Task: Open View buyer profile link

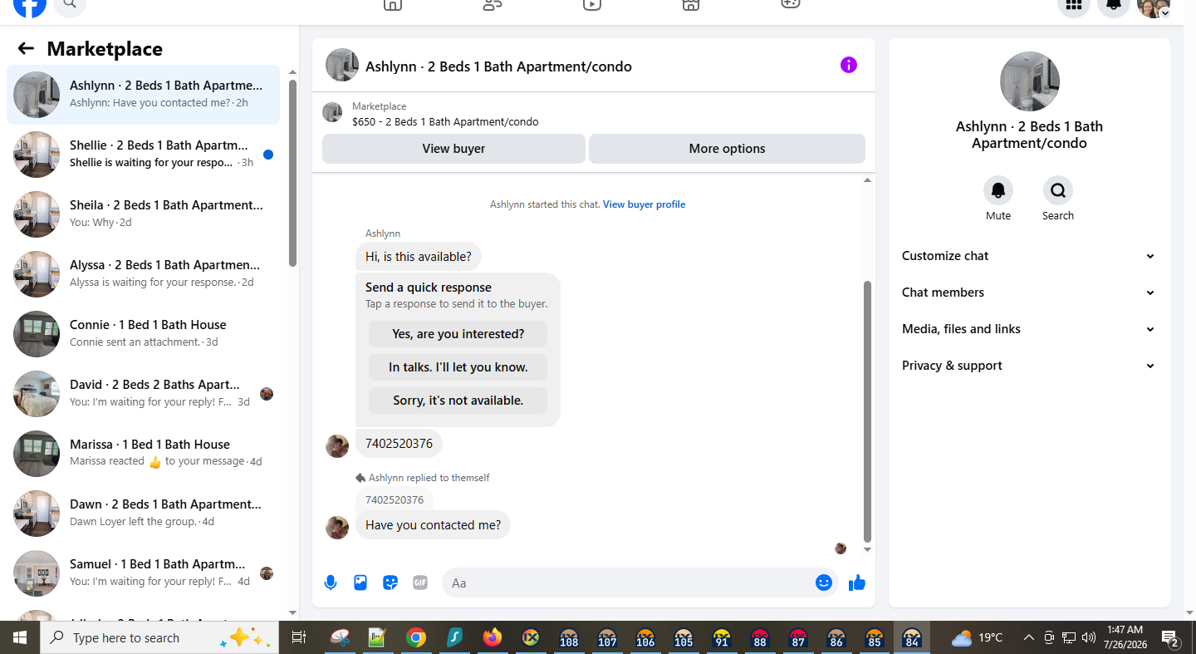Action: click(644, 204)
